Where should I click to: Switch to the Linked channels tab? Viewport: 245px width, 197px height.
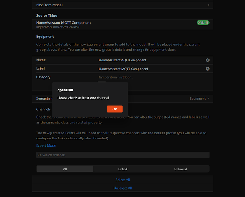122,169
